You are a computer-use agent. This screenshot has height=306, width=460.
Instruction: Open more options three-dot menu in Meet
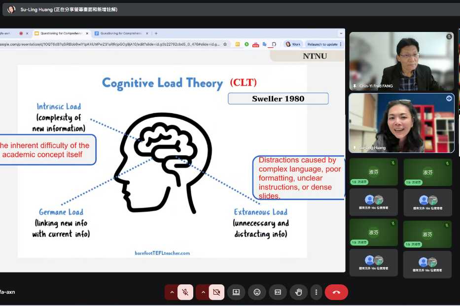coord(316,292)
